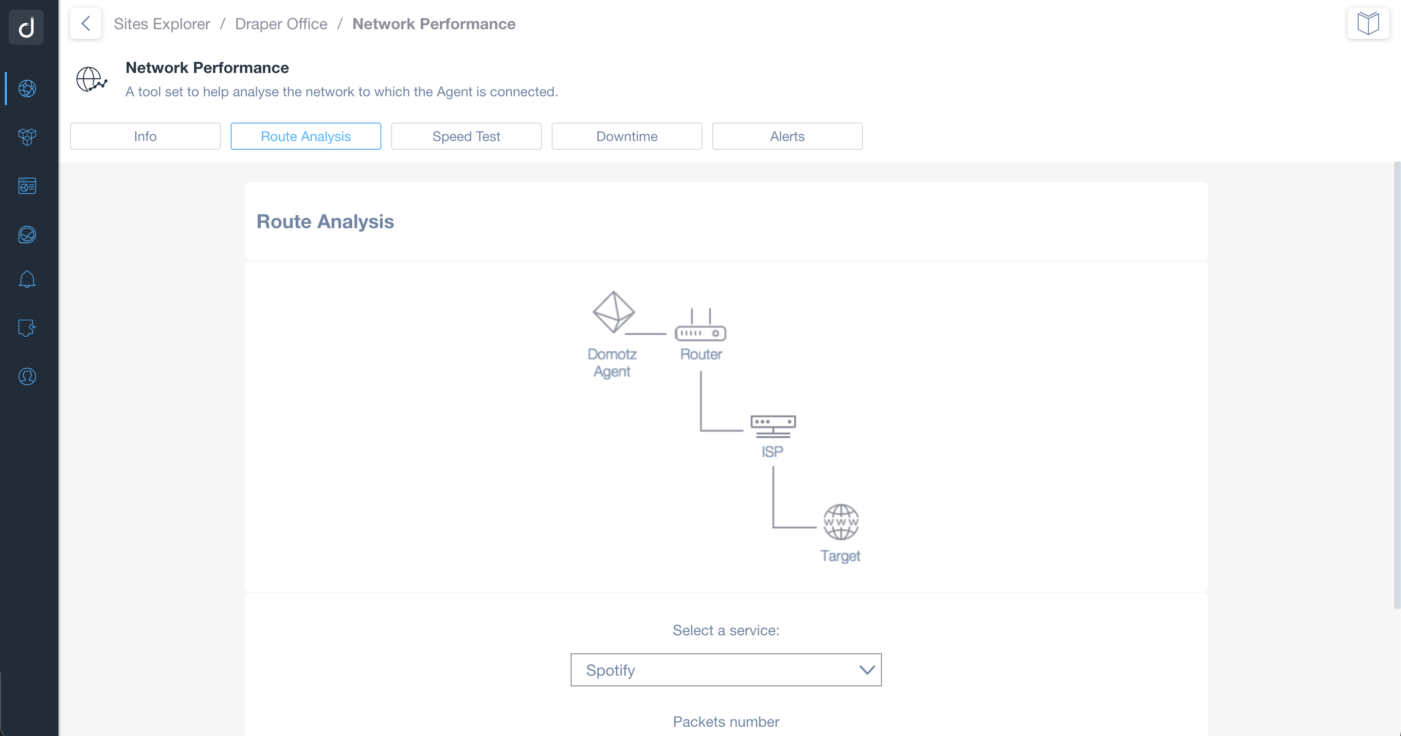Switch to the Info tab
The image size is (1401, 736).
(x=144, y=135)
